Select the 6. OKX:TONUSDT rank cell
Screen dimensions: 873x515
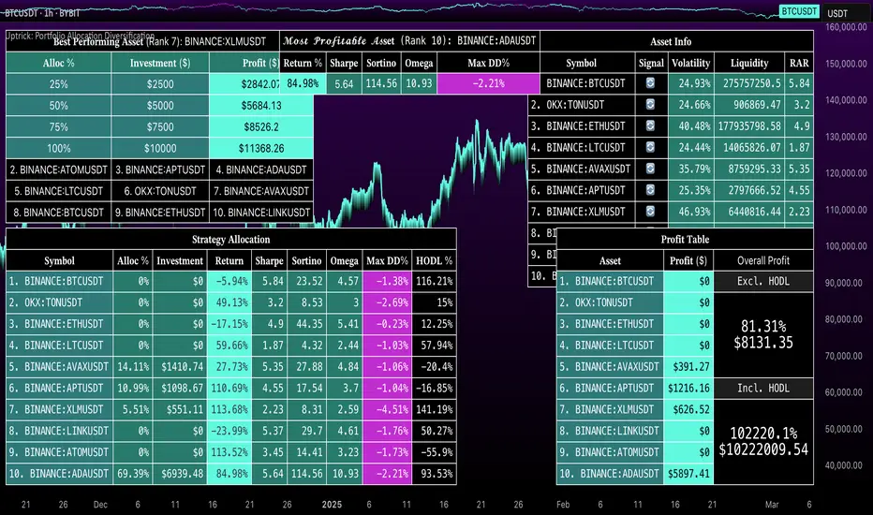[x=160, y=191]
